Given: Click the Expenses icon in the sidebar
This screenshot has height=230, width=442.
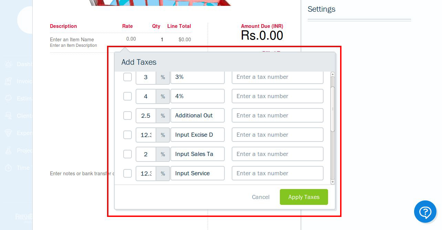Looking at the screenshot, I should click(8, 133).
